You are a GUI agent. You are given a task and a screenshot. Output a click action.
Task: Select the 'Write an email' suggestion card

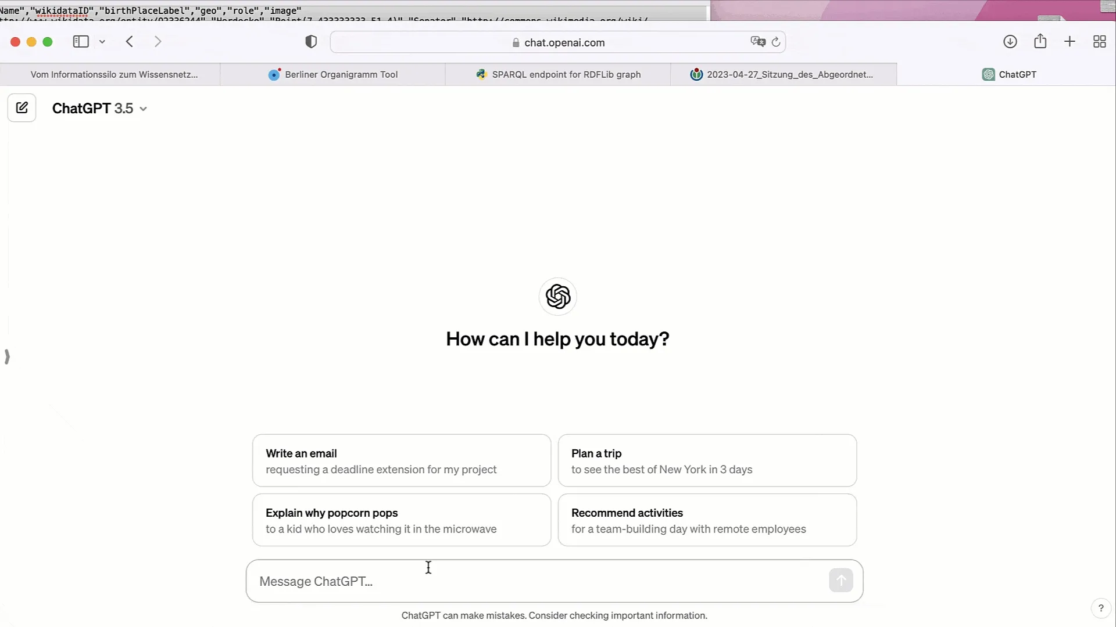(x=401, y=460)
